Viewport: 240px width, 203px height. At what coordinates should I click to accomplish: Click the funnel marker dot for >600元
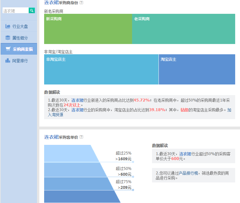[133, 177]
